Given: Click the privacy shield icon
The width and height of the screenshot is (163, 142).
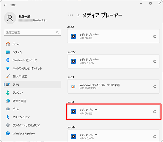Looking at the screenshot, I should [x=8, y=125].
